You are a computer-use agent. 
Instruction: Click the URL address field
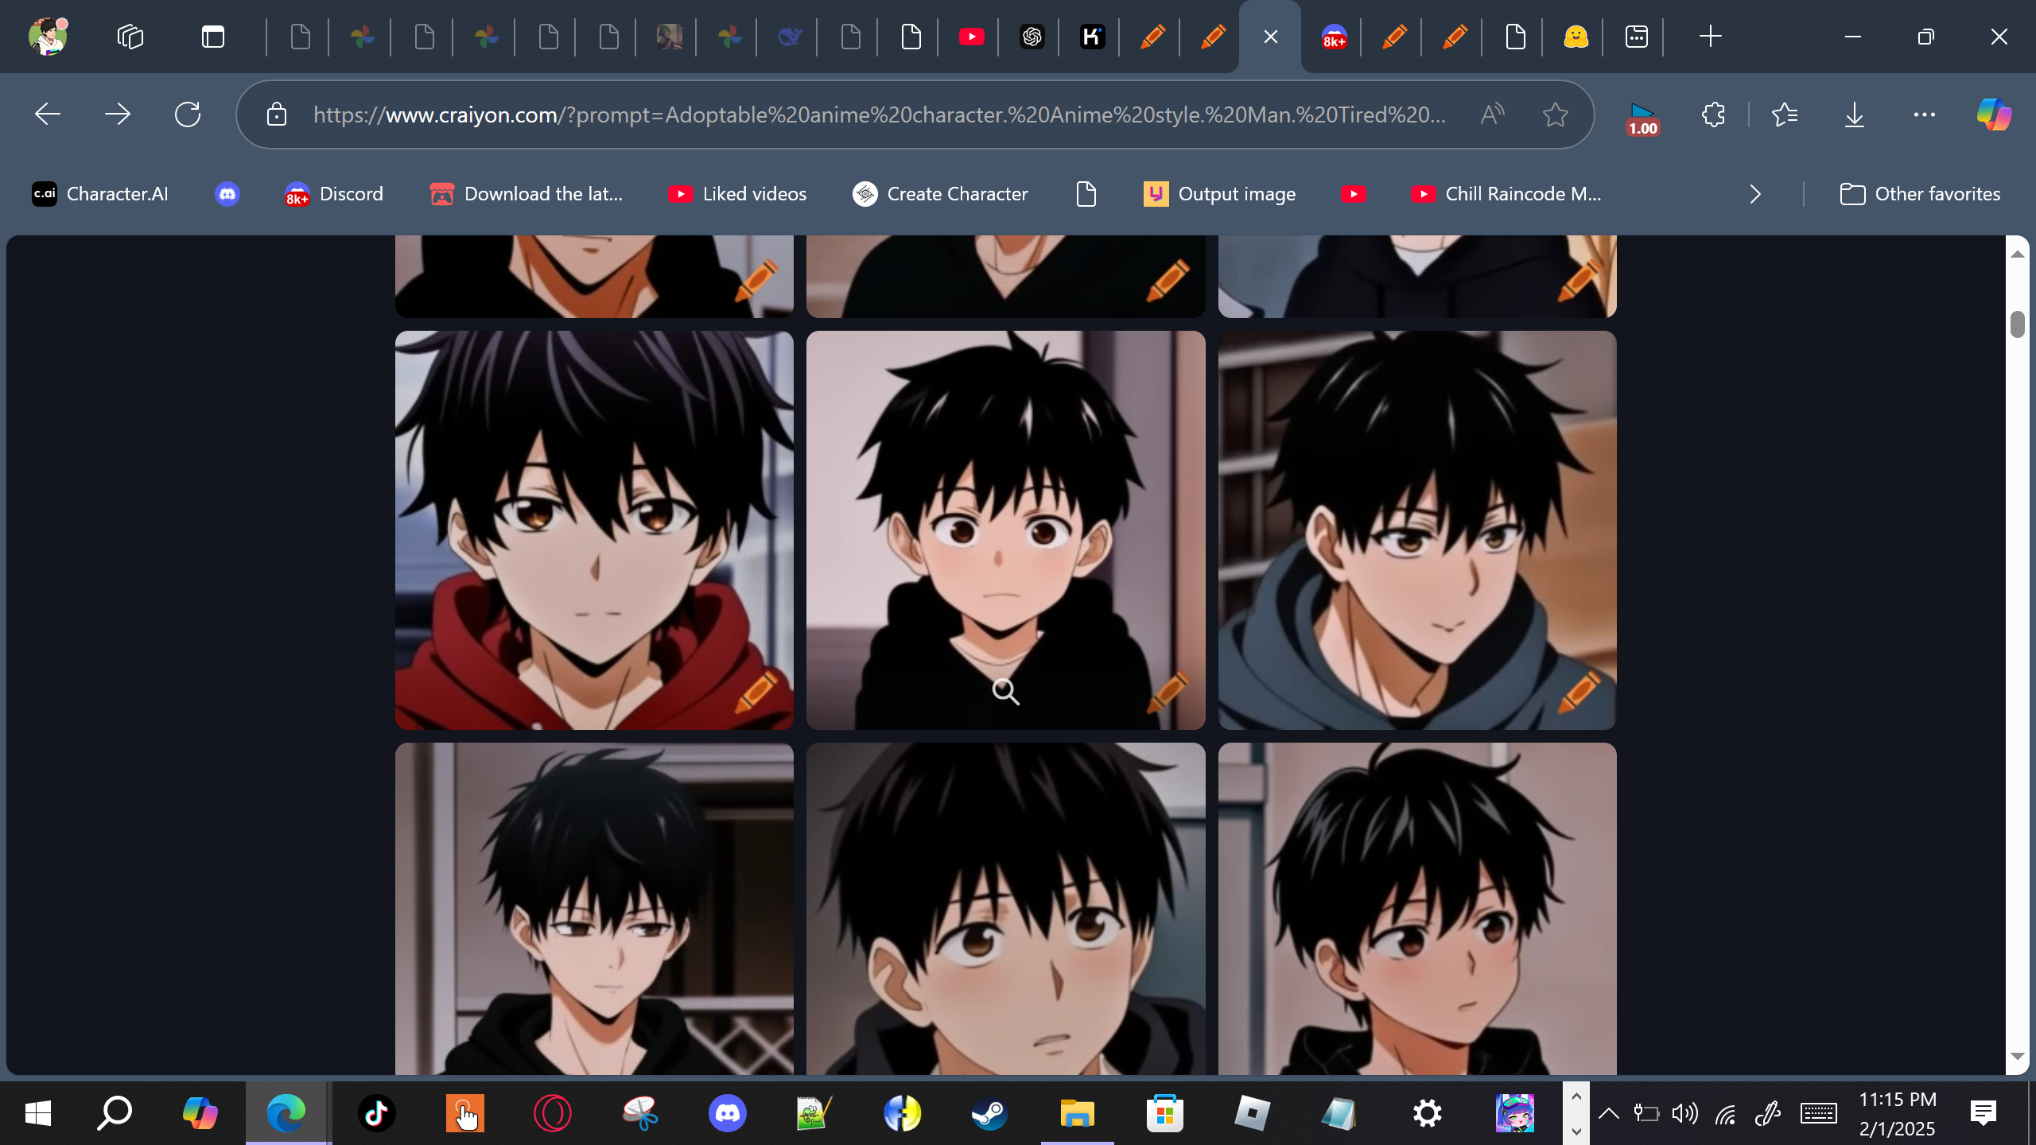point(875,114)
